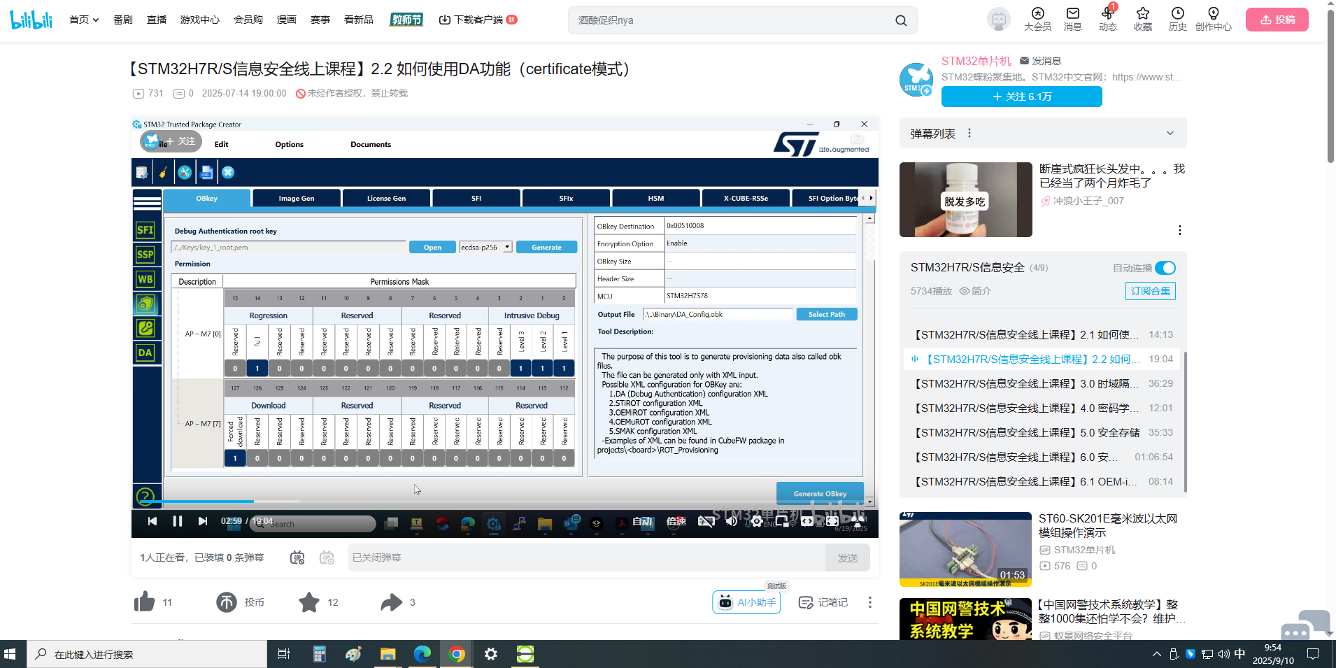Enter fullscreen video mode
This screenshot has height=668, width=1336.
(x=858, y=521)
